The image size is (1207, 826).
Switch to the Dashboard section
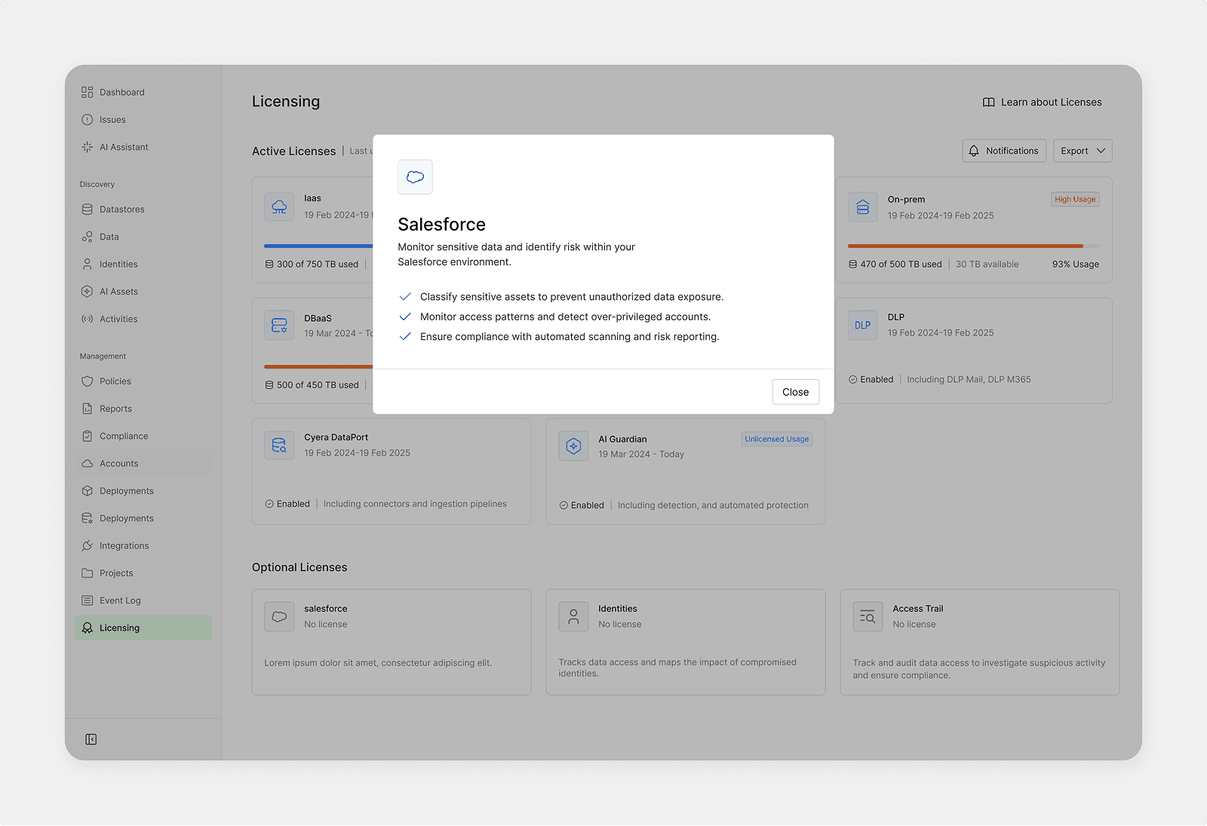(121, 91)
